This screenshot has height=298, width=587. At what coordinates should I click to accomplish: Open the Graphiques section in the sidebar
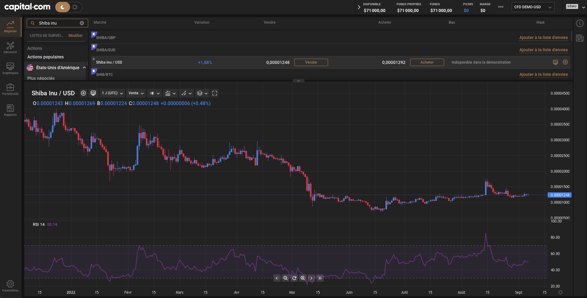10,69
